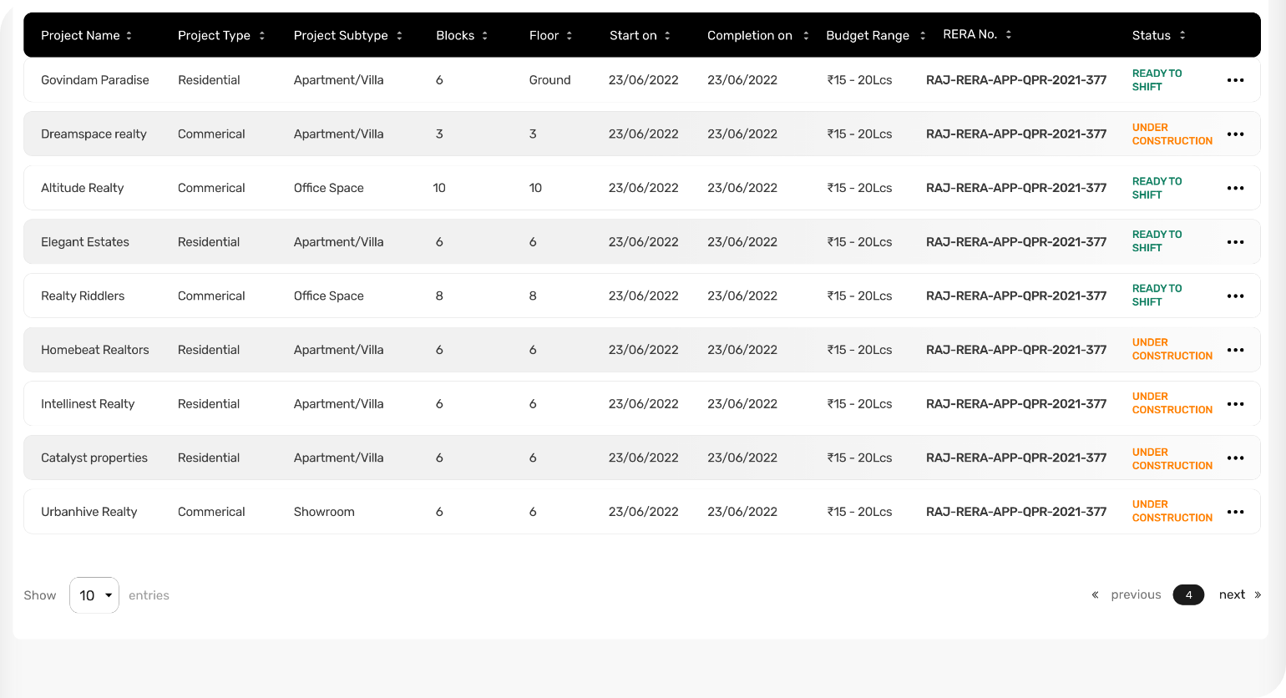Click READY TO SHIFT status for Altitude Realty
This screenshot has height=698, width=1286.
pyautogui.click(x=1157, y=188)
